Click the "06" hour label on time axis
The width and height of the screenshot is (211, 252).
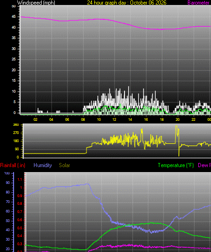click(x=67, y=119)
